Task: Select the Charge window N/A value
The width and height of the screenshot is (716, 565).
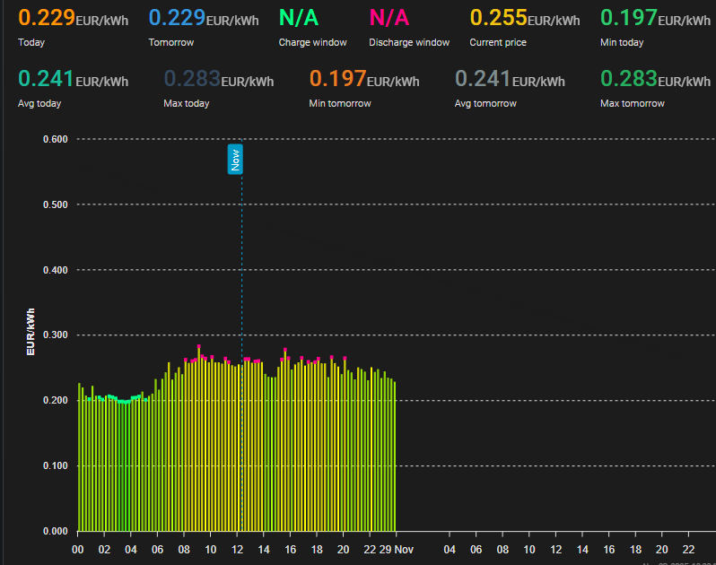Action: coord(298,19)
